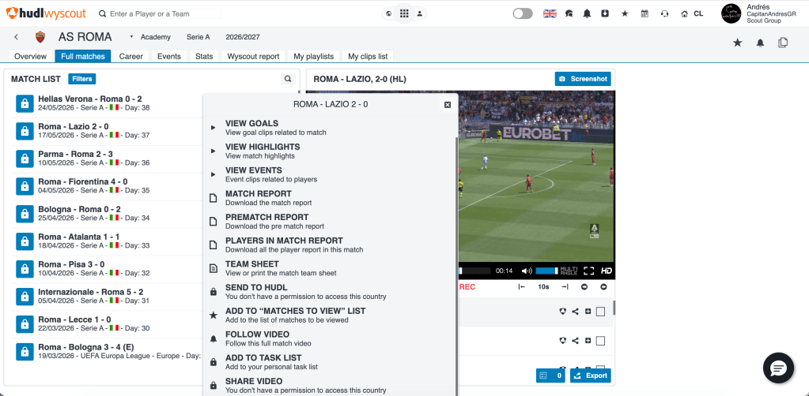
Task: Click lock icon for Roma - Lecce 1 - 0
Action: 25,324
